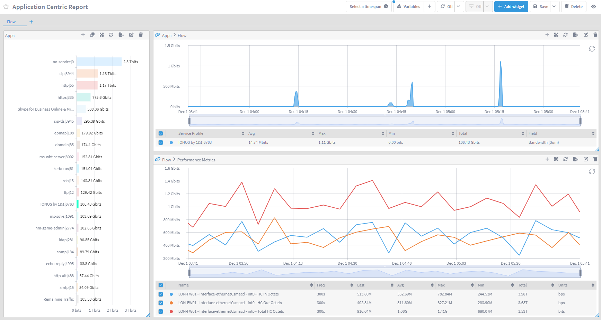Viewport: 601px width, 320px height.
Task: Click plus icon in Apps > Flow widget
Action: point(547,35)
